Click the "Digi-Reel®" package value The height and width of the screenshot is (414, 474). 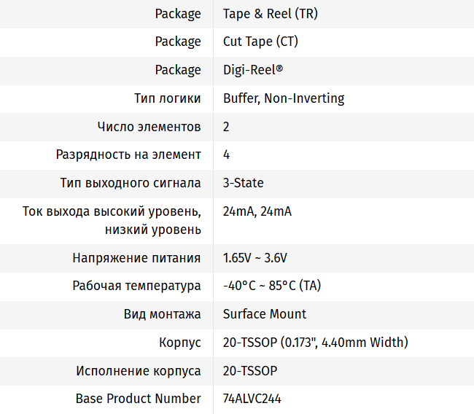click(x=253, y=70)
